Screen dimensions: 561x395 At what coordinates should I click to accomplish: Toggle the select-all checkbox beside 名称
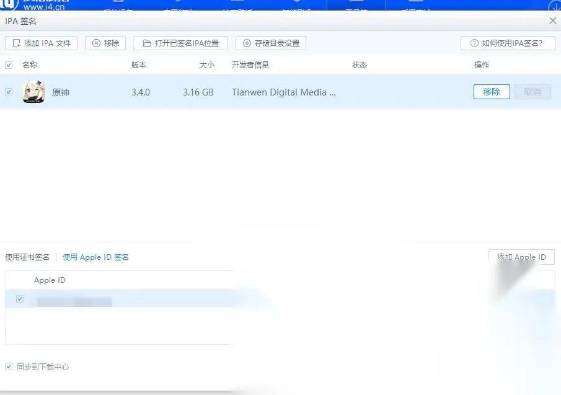9,65
